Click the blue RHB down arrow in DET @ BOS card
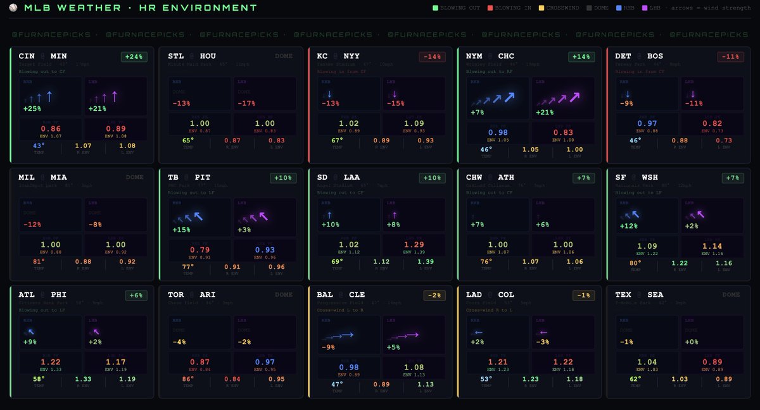This screenshot has height=410, width=760. 628,94
